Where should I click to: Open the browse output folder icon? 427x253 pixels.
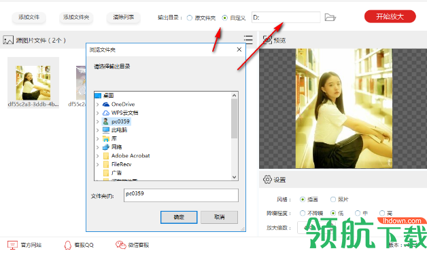tap(330, 18)
